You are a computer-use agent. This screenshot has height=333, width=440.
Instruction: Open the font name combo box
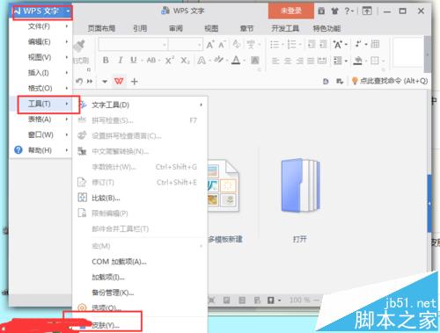click(133, 45)
